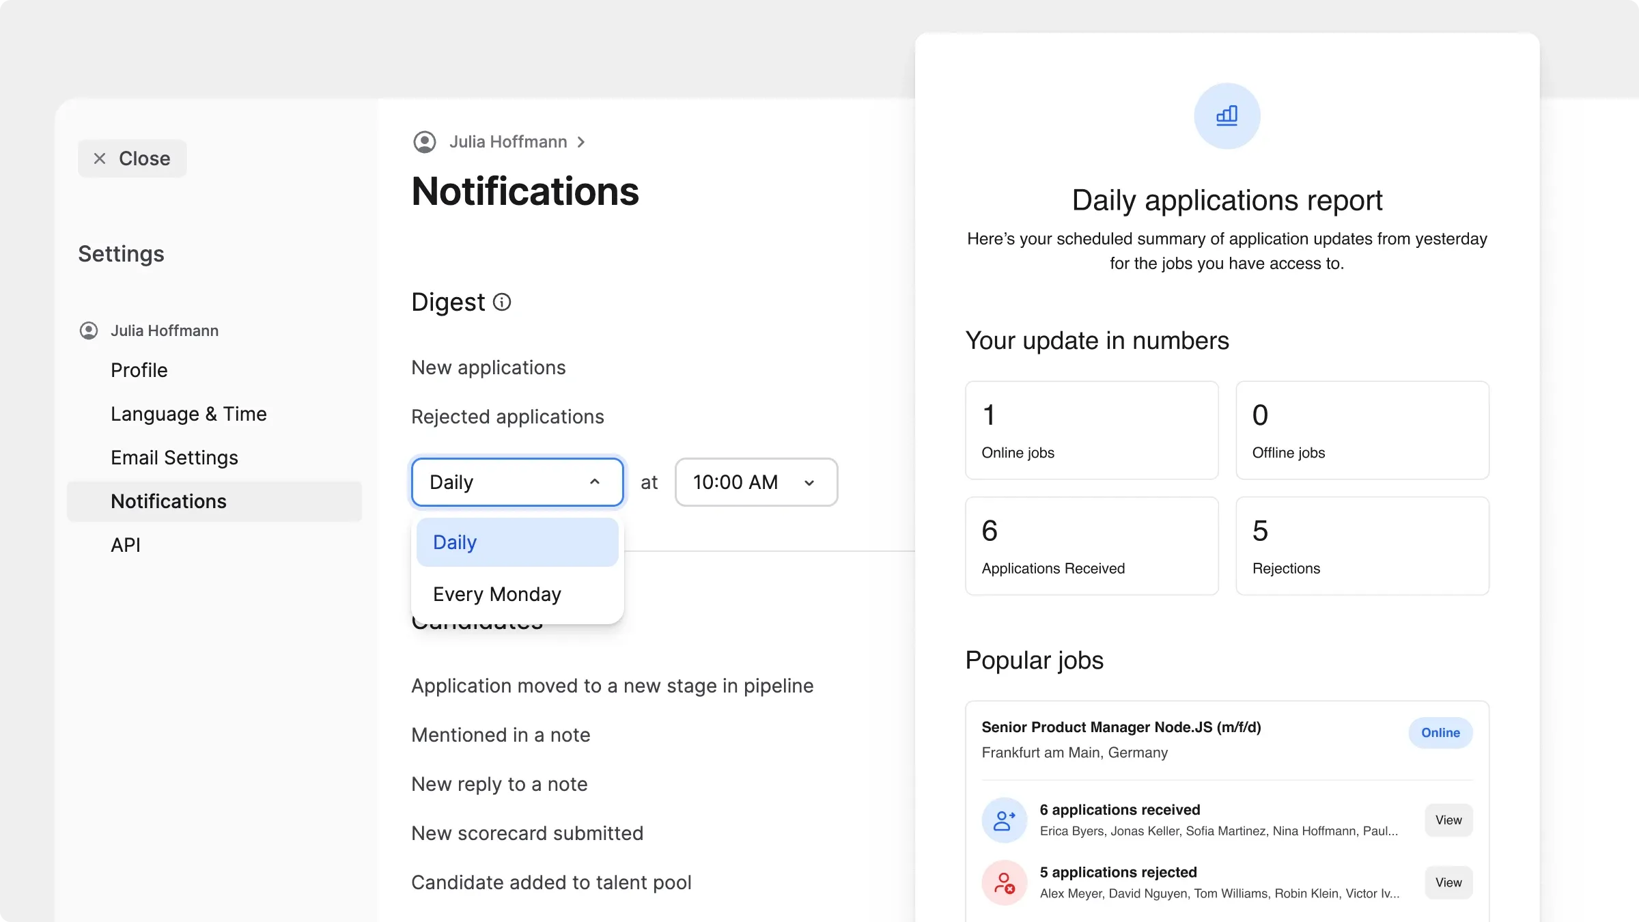Viewport: 1639px width, 922px height.
Task: View the 5 applications rejected
Action: coord(1448,883)
